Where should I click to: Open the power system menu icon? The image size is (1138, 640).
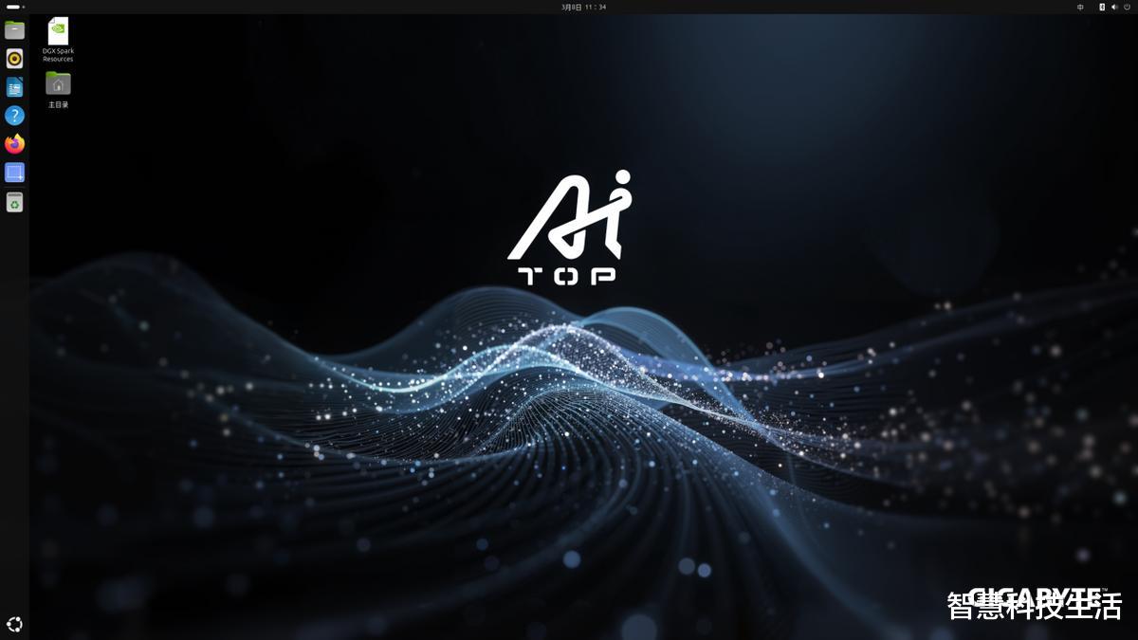pyautogui.click(x=1127, y=7)
